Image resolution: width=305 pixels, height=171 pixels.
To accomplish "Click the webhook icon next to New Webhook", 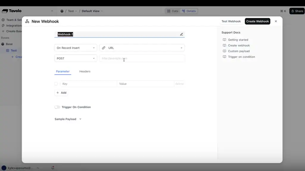I will pos(27,21).
